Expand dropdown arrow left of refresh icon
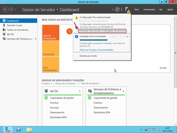Image resolution: width=177 pixels, height=133 pixels. [x=113, y=9]
